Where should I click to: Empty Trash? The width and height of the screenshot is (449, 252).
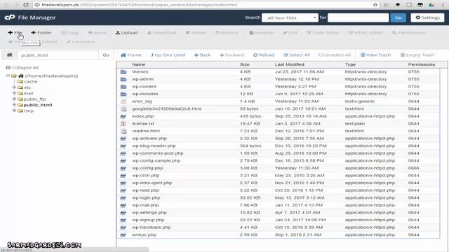(x=417, y=55)
